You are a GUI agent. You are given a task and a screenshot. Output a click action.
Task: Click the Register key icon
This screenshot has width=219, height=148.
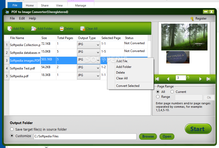pos(192,19)
